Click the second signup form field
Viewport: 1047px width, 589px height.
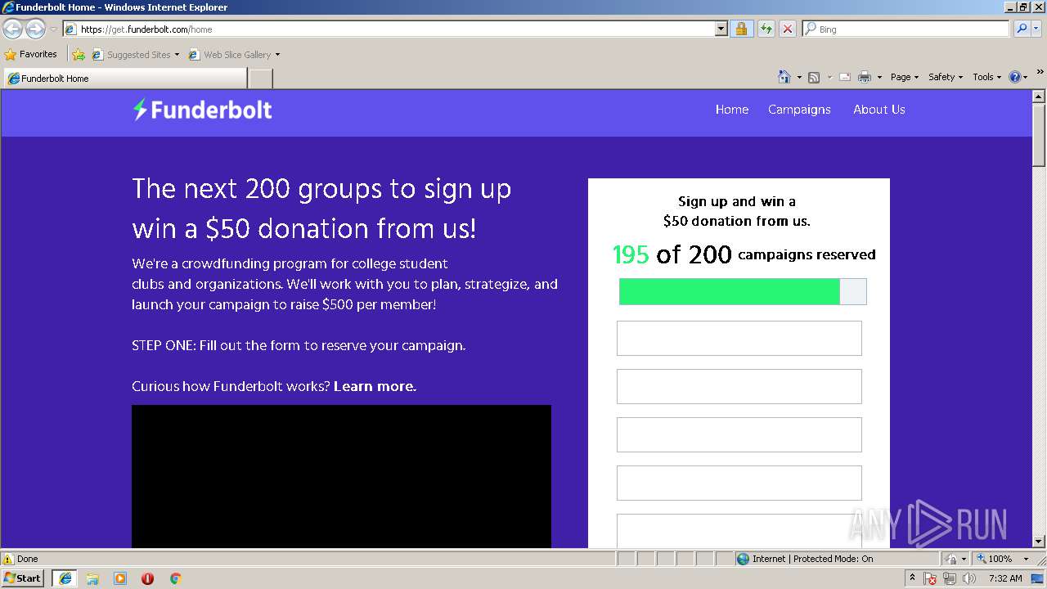pos(739,386)
